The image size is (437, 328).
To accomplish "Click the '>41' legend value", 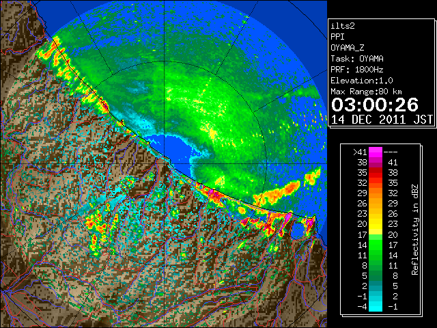I will (x=360, y=152).
